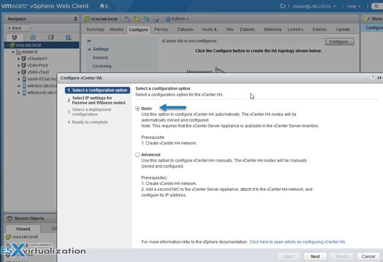Collapse the Settings section
This screenshot has width=383, height=262.
(x=89, y=49)
